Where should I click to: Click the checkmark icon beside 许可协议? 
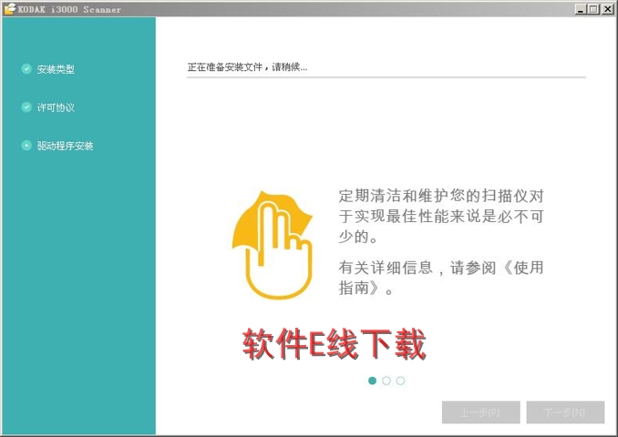[x=26, y=107]
